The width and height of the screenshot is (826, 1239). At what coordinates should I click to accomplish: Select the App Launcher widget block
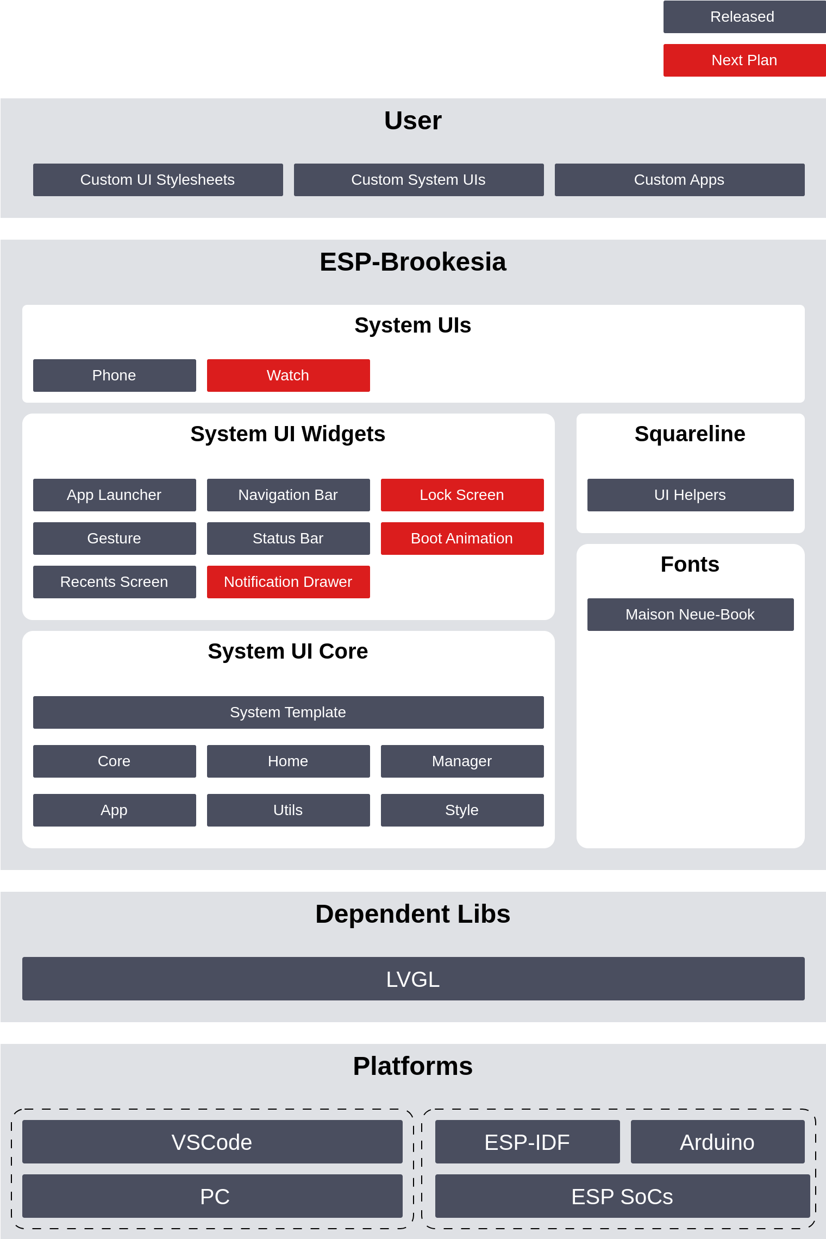[x=115, y=495]
